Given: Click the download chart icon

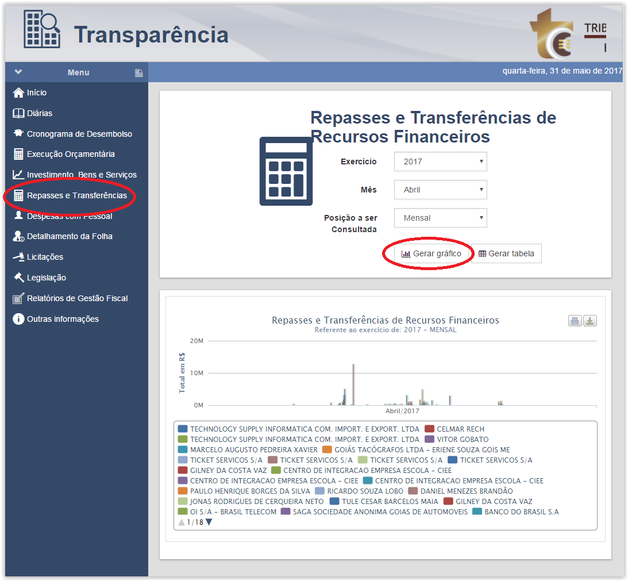Looking at the screenshot, I should (x=590, y=321).
